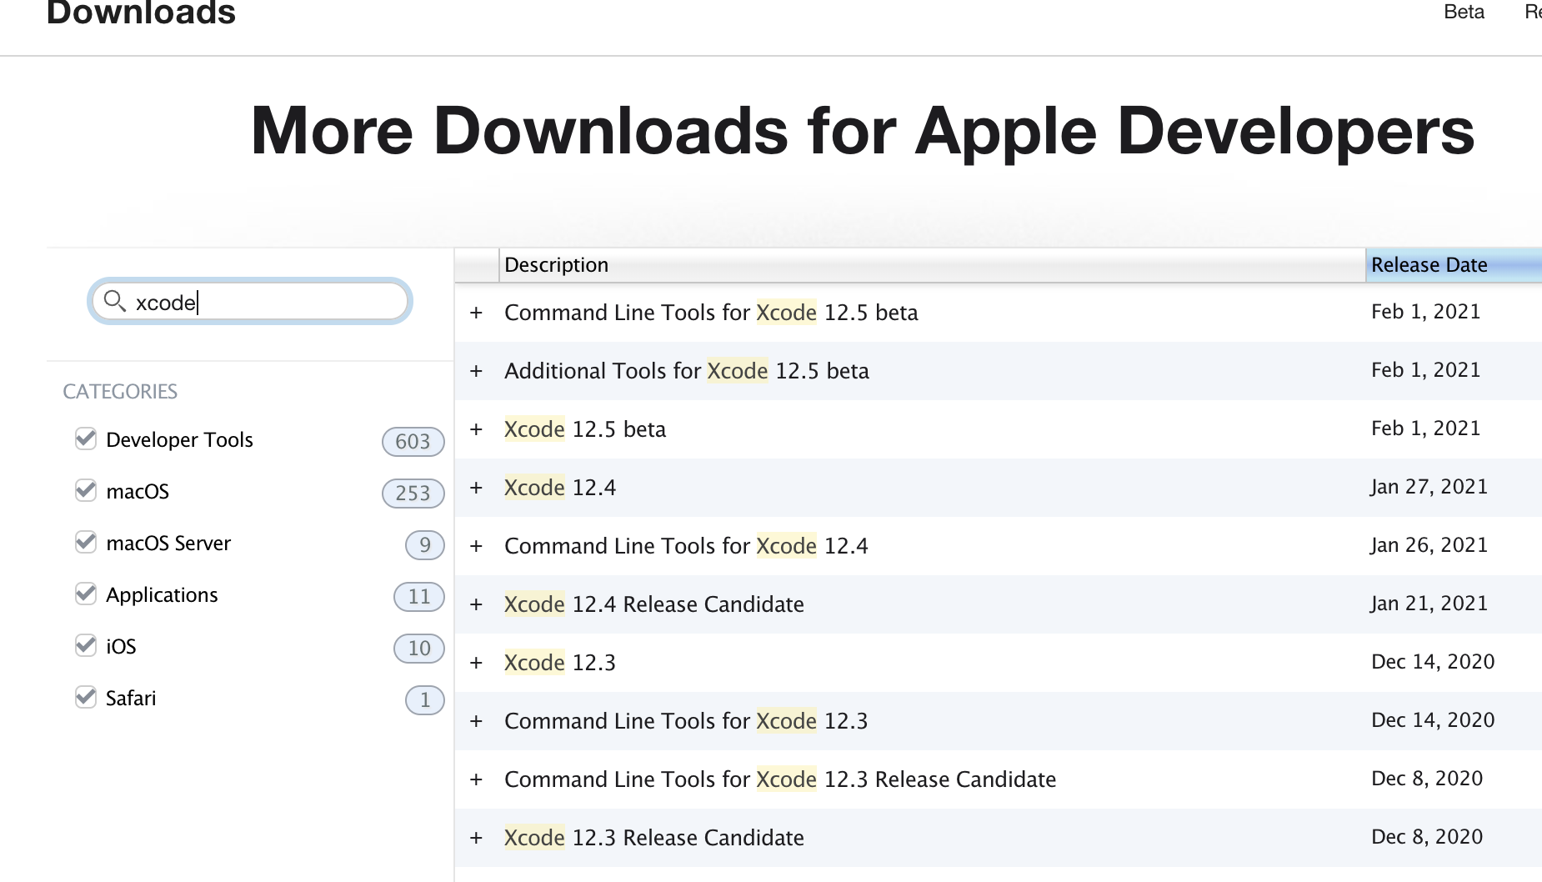The width and height of the screenshot is (1542, 882).
Task: Disable the macOS category filter
Action: pos(85,490)
